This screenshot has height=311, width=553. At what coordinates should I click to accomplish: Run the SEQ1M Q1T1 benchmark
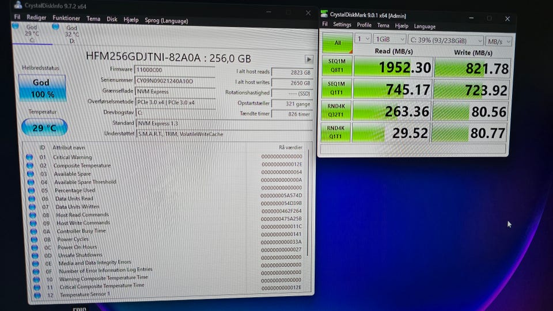(x=336, y=88)
